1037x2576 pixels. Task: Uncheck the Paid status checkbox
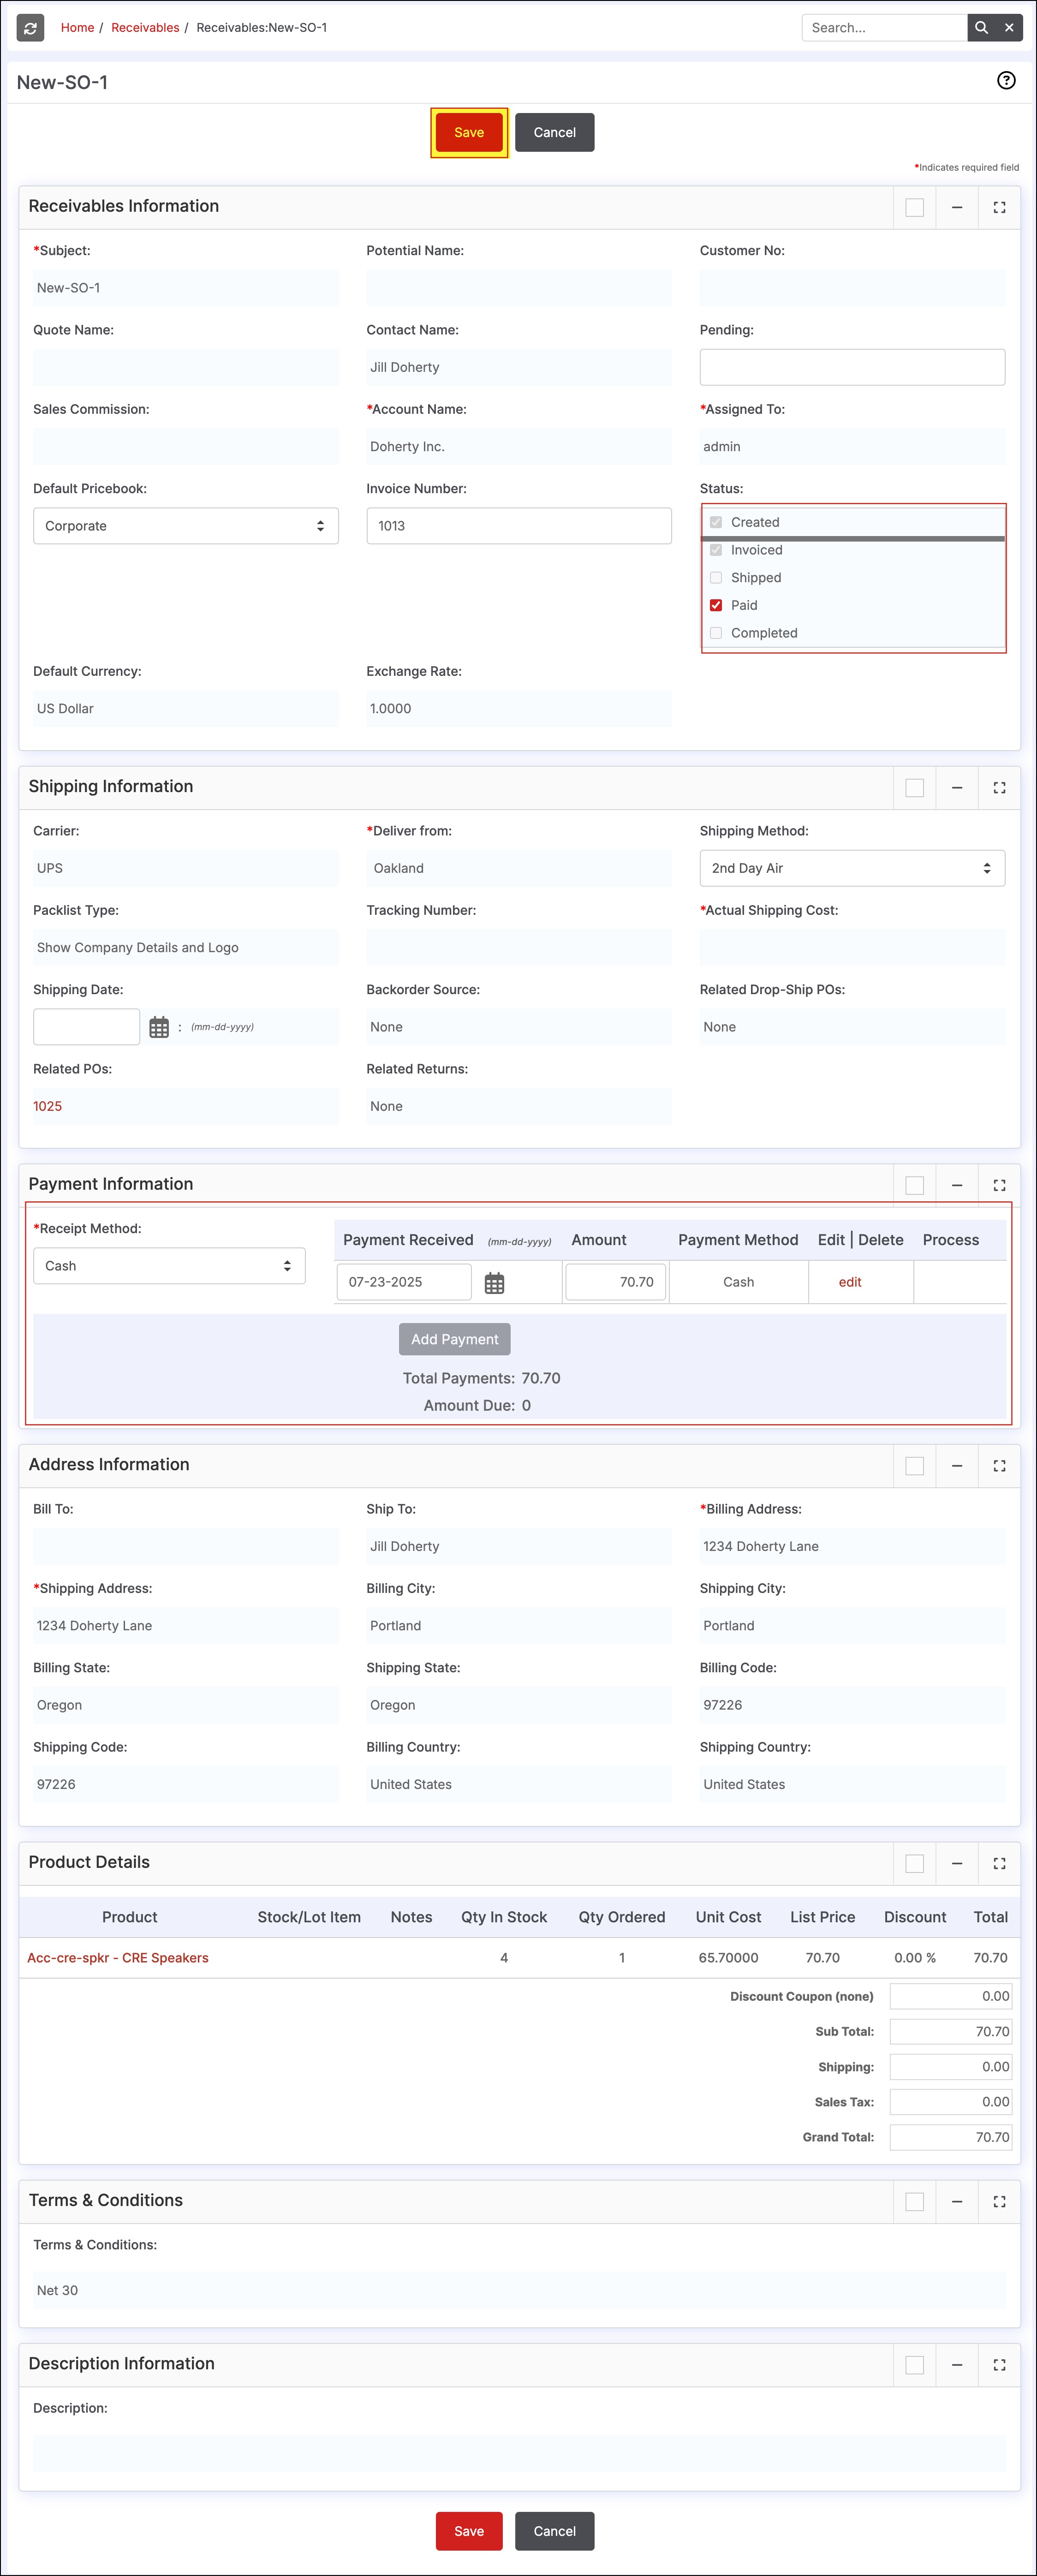click(716, 605)
